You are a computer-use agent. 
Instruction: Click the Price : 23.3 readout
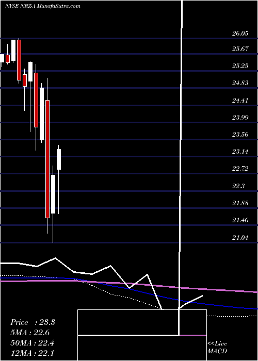coord(33,322)
